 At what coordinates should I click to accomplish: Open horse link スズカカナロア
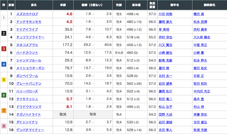click(x=27, y=14)
